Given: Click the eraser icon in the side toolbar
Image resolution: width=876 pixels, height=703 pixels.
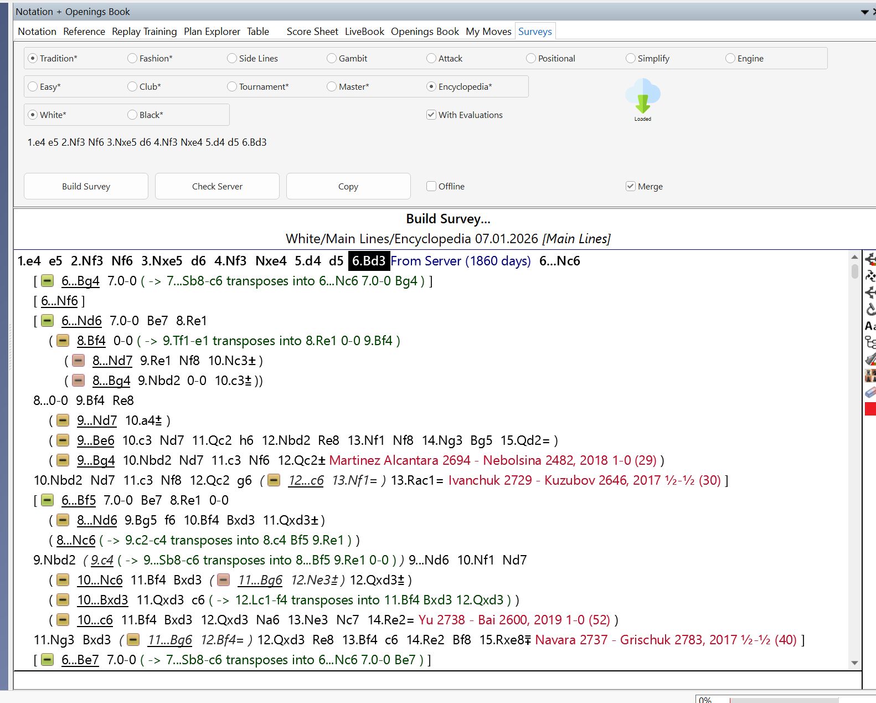Looking at the screenshot, I should (870, 392).
